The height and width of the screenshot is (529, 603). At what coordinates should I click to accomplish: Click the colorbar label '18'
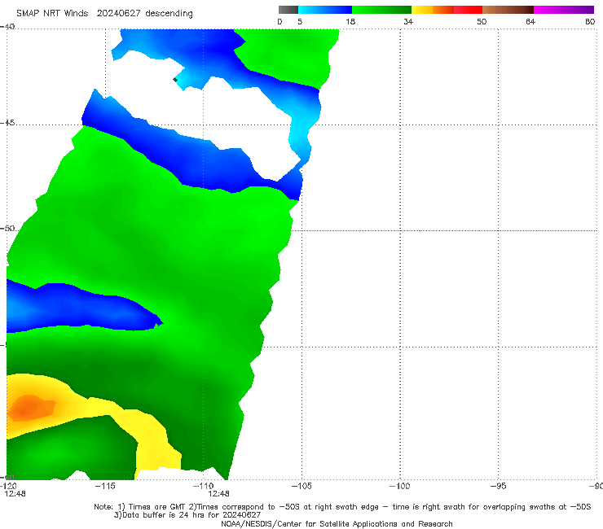pos(350,22)
